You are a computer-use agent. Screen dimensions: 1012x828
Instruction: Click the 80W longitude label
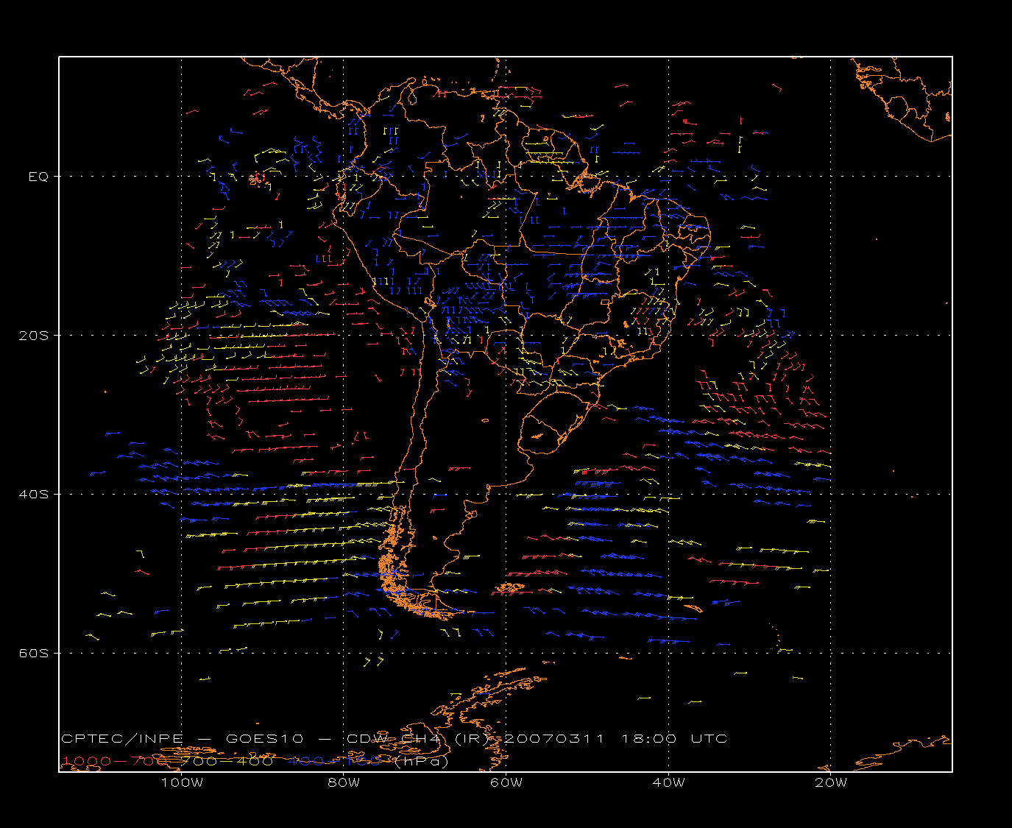344,782
